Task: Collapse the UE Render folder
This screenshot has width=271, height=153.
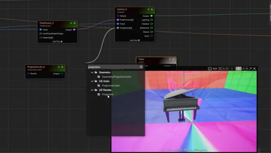Action: [92, 90]
